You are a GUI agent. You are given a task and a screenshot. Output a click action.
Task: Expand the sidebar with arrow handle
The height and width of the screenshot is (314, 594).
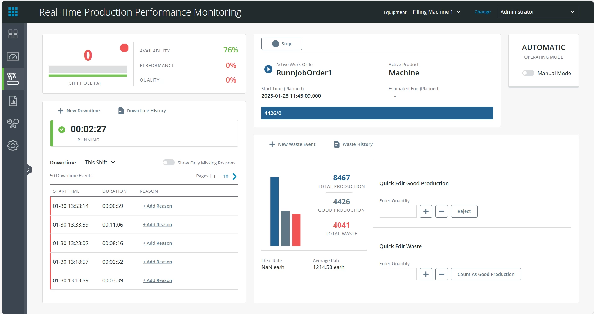[29, 170]
